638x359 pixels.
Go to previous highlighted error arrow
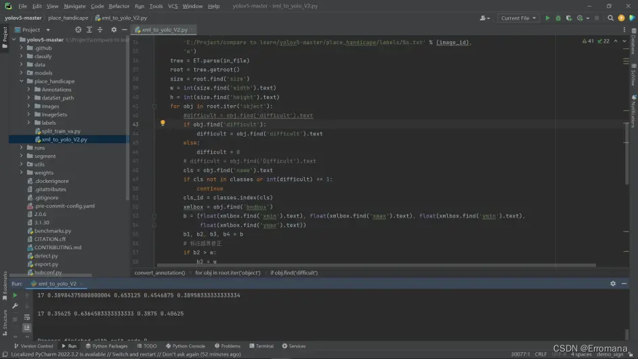click(616, 41)
